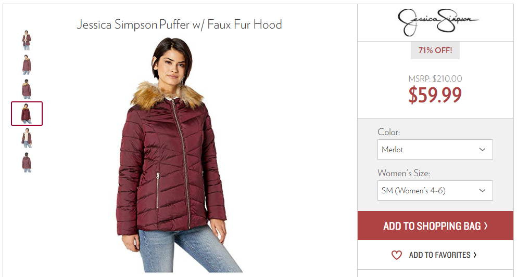Viewport: 517px width, 277px height.
Task: Select the second thumbnail with the zipped jacket front view
Action: point(27,64)
